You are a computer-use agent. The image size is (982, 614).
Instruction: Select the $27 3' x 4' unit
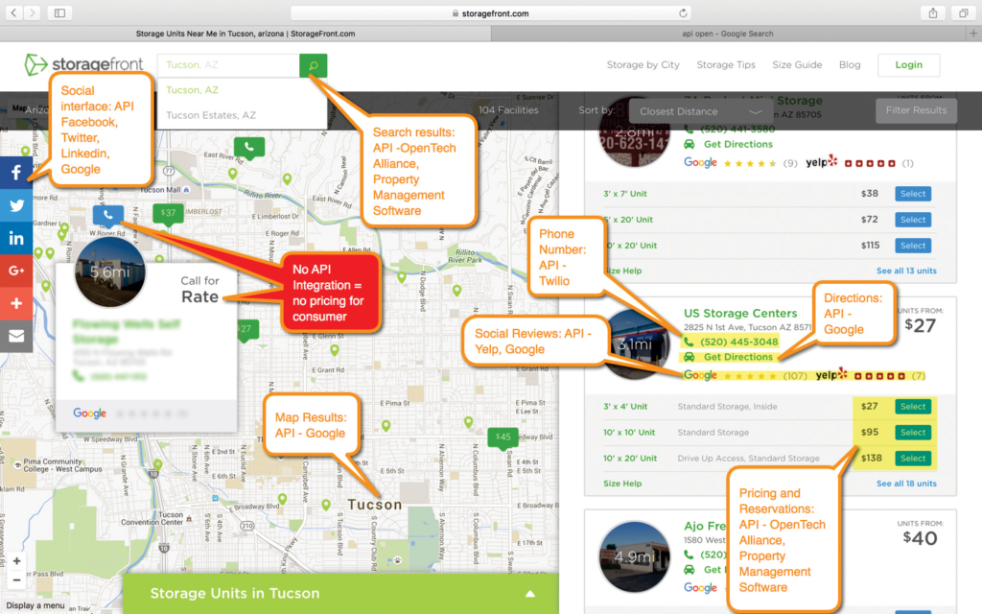click(913, 407)
